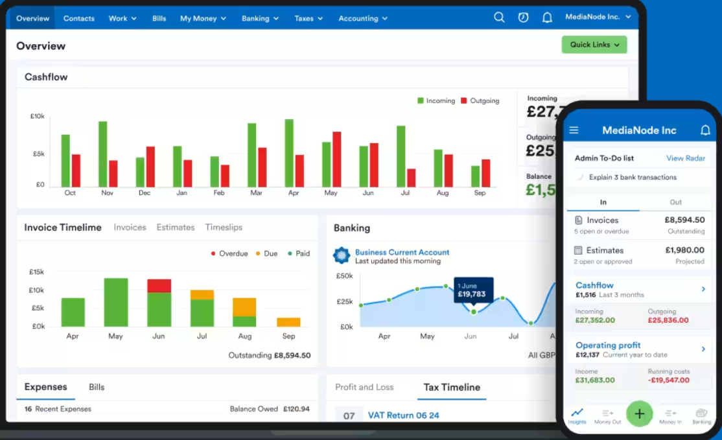This screenshot has width=722, height=440.
Task: Open Cashflow details chevron on mobile
Action: click(703, 289)
